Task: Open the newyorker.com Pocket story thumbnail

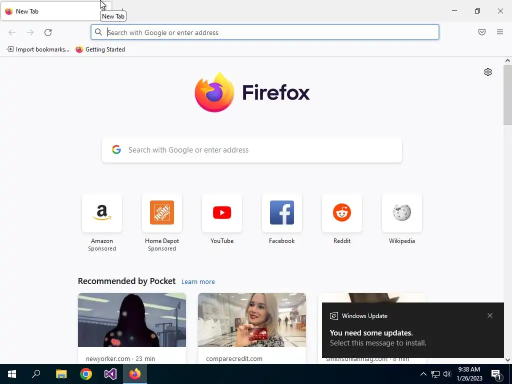Action: pyautogui.click(x=132, y=320)
